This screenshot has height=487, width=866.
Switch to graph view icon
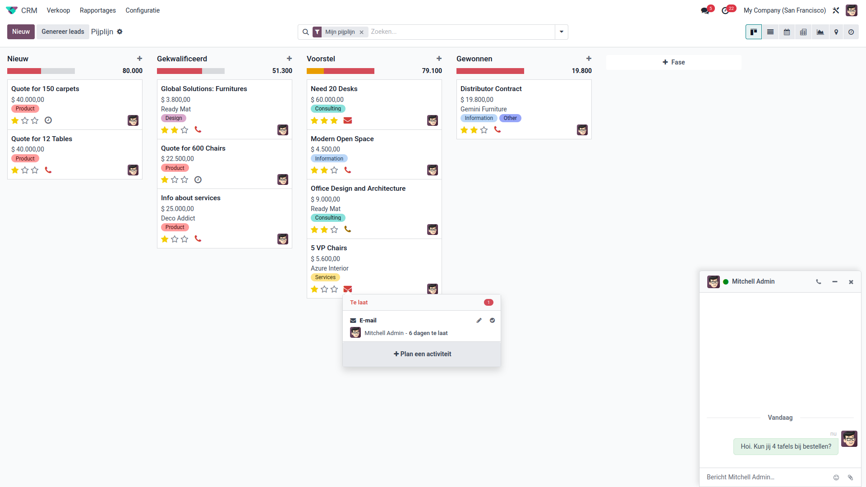(820, 32)
